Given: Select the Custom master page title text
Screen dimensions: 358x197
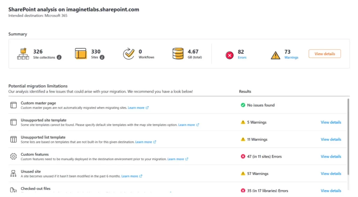Looking at the screenshot, I should [38, 103].
